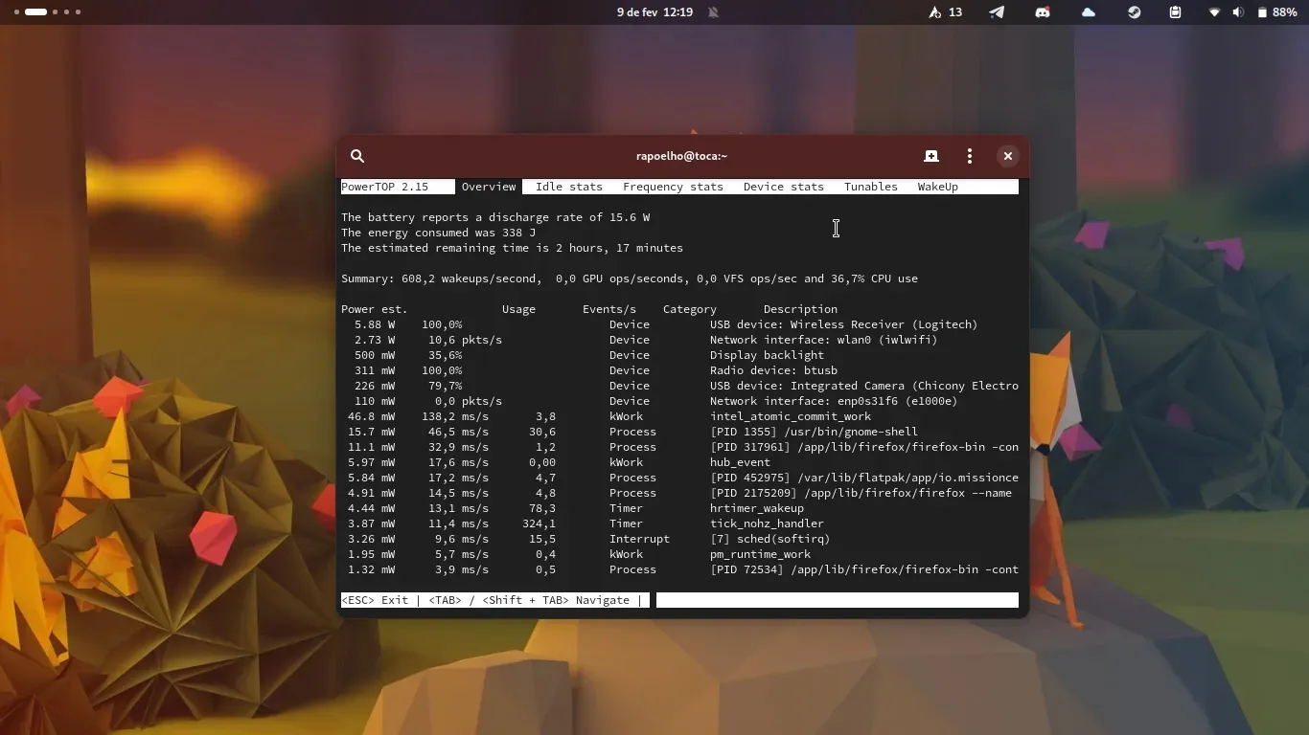Switch to the Device stats tab
Viewport: 1309px width, 735px height.
tap(783, 187)
